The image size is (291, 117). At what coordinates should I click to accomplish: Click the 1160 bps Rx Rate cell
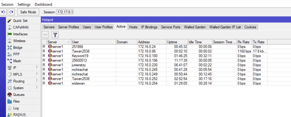[244, 51]
